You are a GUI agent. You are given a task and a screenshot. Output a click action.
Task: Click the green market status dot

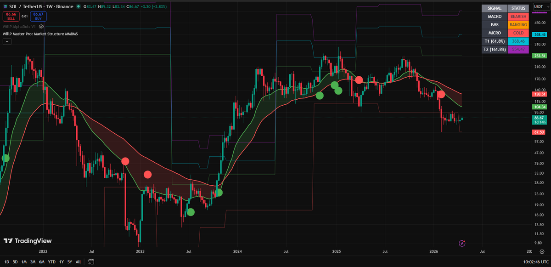(x=79, y=7)
